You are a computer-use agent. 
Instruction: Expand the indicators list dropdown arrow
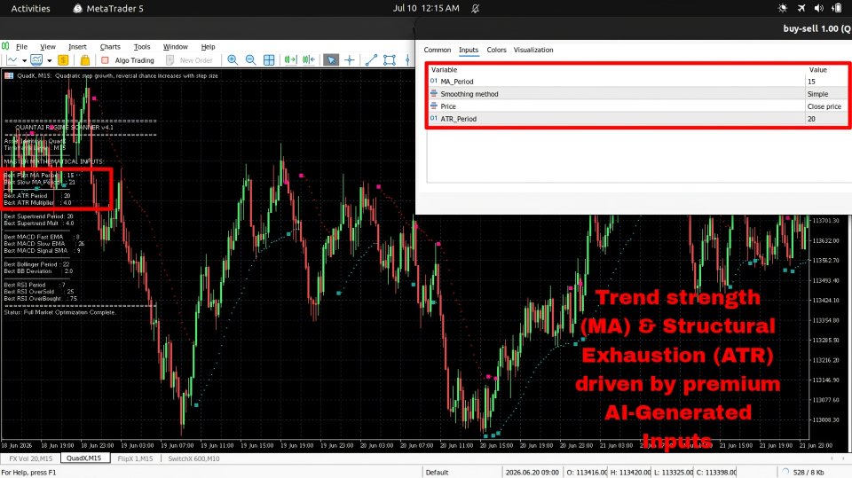coord(50,61)
